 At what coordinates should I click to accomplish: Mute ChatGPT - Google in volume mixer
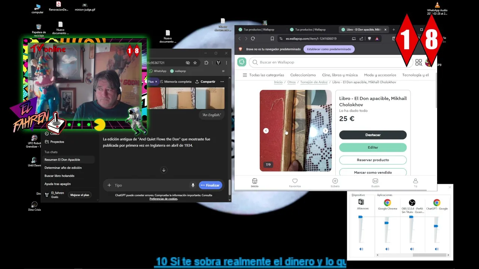(436, 249)
